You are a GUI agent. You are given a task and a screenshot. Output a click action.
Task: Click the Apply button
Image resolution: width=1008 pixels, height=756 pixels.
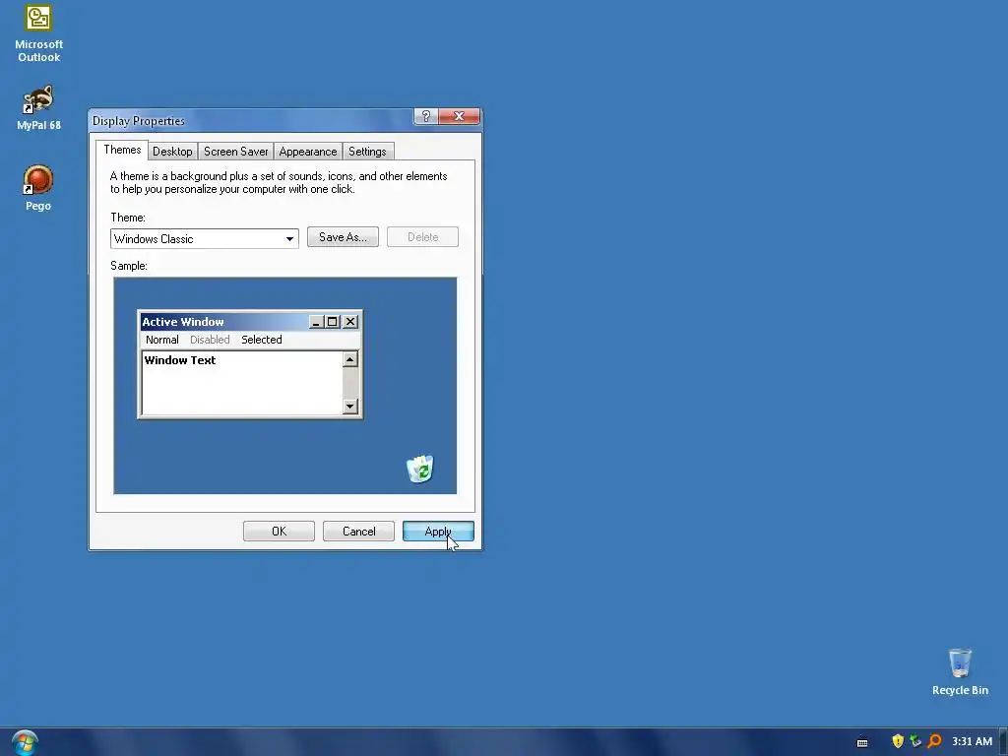(438, 532)
